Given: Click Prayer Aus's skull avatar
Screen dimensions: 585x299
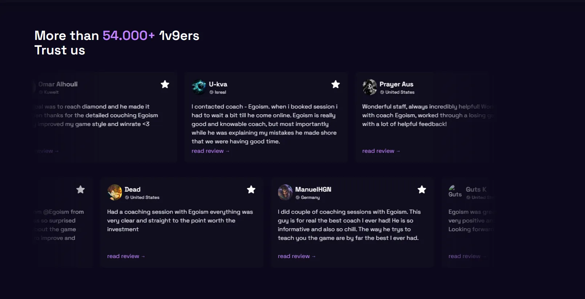Looking at the screenshot, I should pos(370,87).
